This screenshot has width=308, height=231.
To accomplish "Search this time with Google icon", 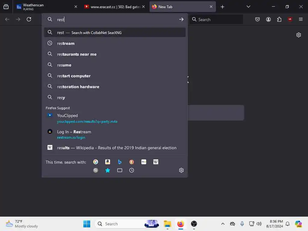I will 96,162.
